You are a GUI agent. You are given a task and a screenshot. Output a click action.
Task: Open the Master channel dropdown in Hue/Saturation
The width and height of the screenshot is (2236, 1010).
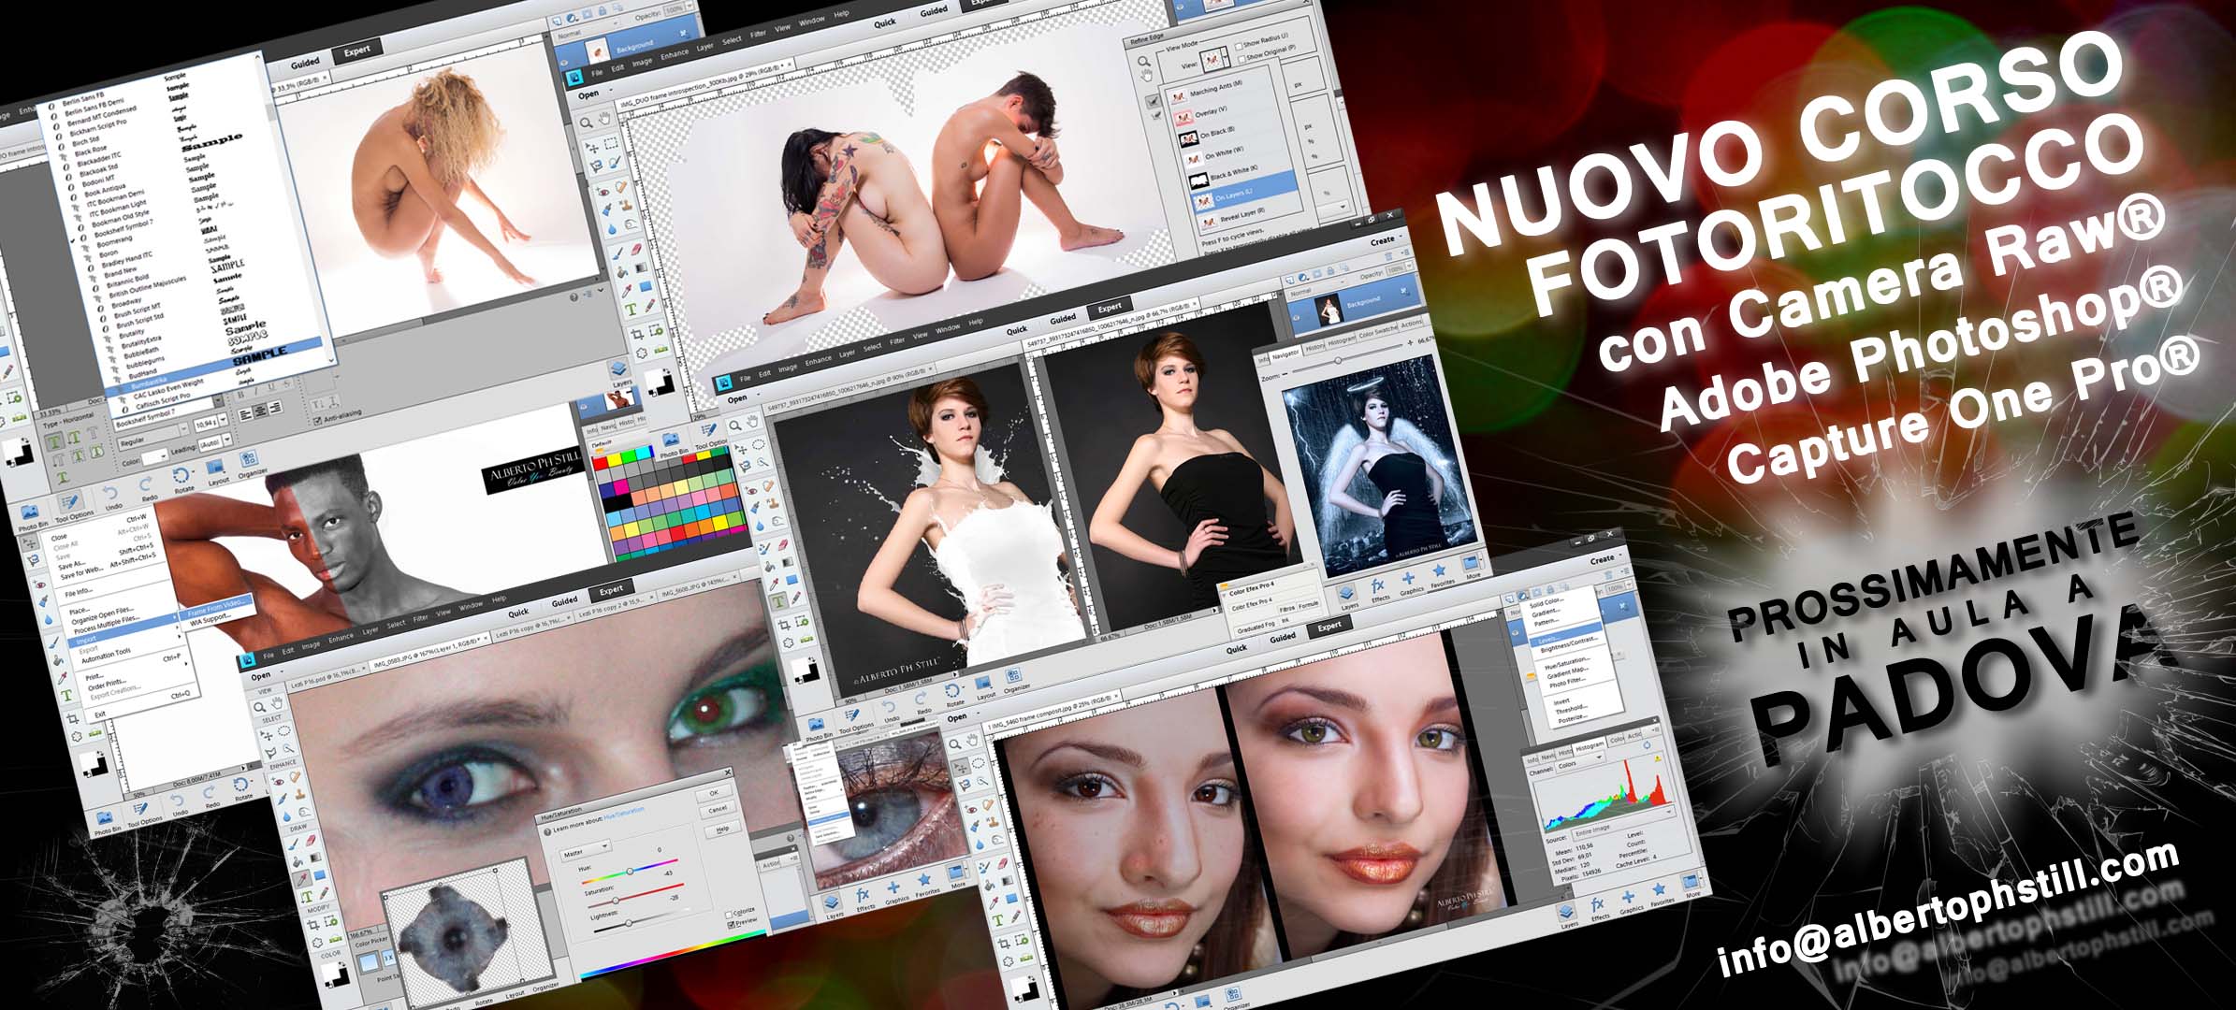(x=586, y=851)
